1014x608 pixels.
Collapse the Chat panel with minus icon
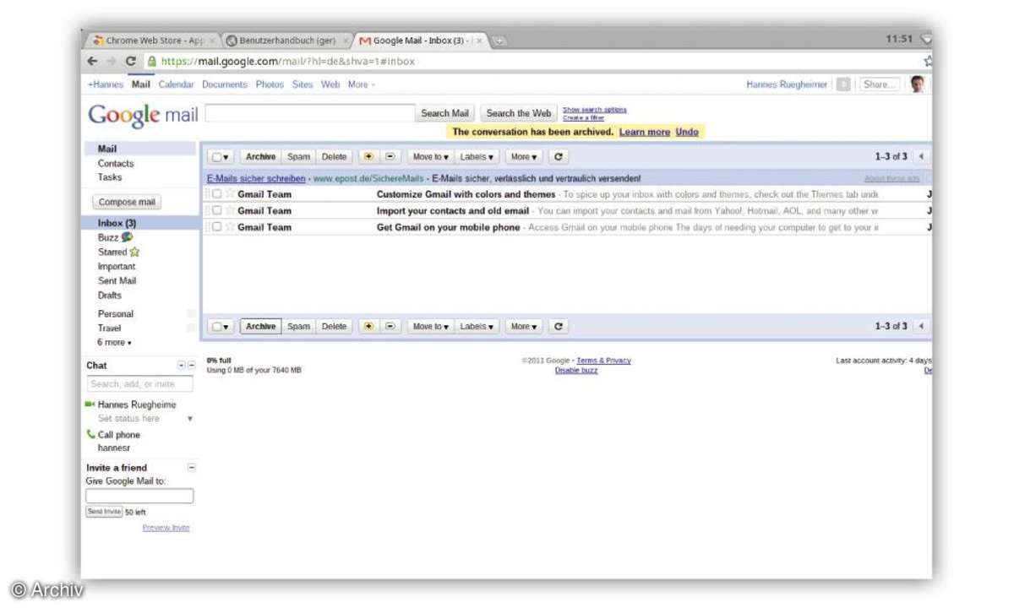[x=192, y=366]
